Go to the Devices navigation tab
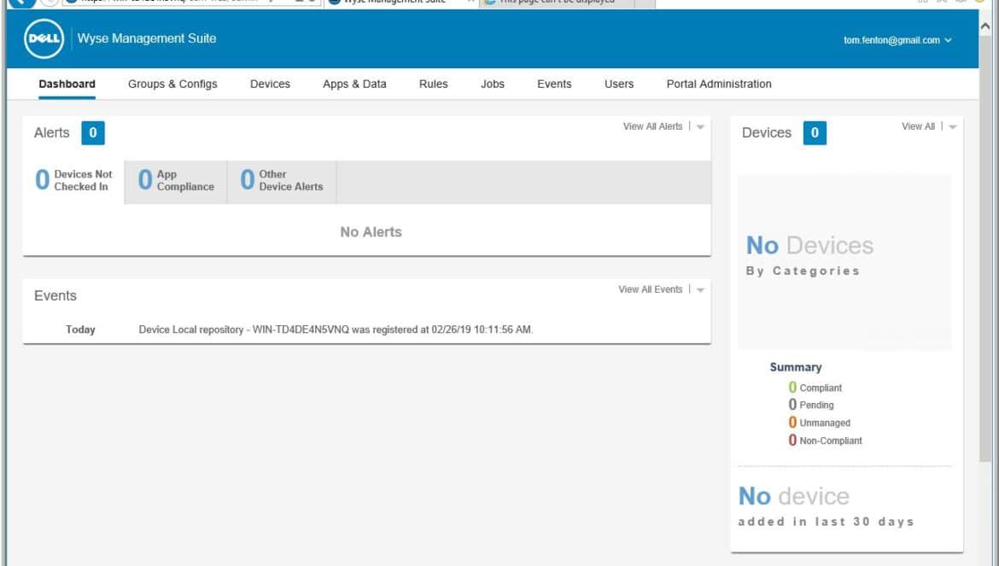The image size is (999, 566). point(270,84)
